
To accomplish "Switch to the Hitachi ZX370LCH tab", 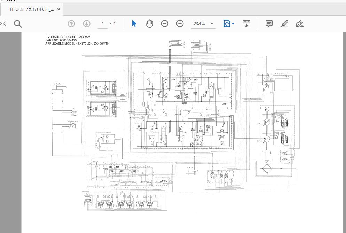I will pyautogui.click(x=32, y=9).
